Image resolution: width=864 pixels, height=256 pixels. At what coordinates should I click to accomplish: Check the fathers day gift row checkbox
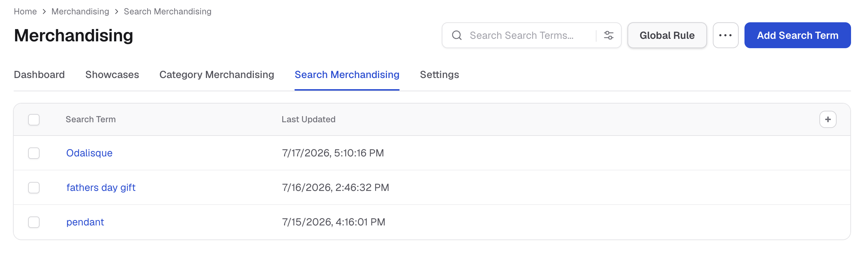pos(34,188)
